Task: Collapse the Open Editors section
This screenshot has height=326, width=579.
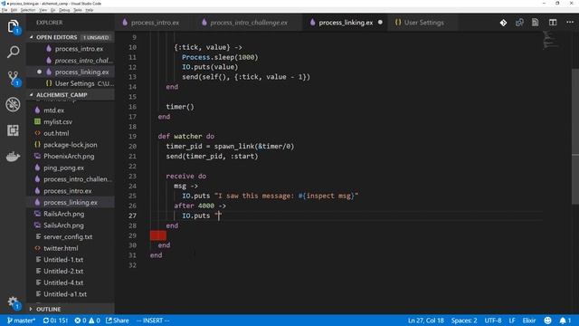Action: tap(71, 37)
